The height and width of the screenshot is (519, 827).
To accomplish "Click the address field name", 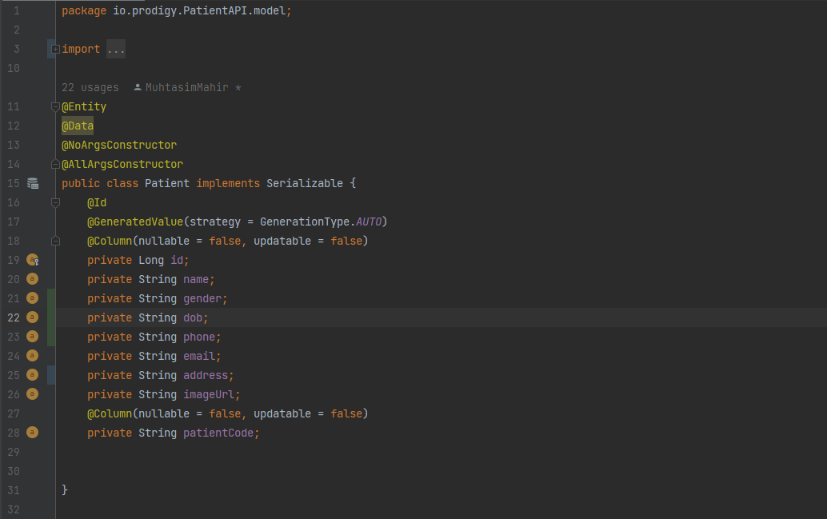I will coord(206,376).
